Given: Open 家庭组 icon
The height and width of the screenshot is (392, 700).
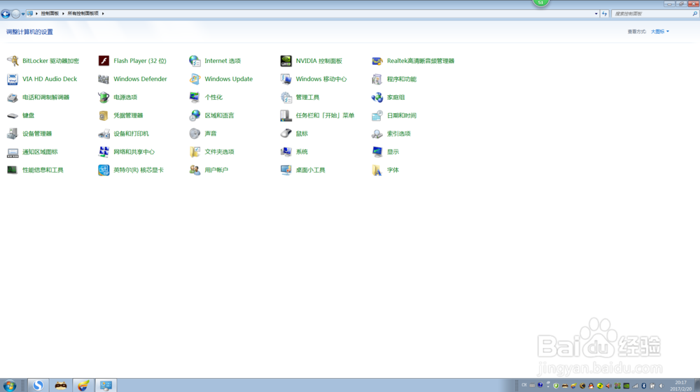Looking at the screenshot, I should (x=377, y=97).
